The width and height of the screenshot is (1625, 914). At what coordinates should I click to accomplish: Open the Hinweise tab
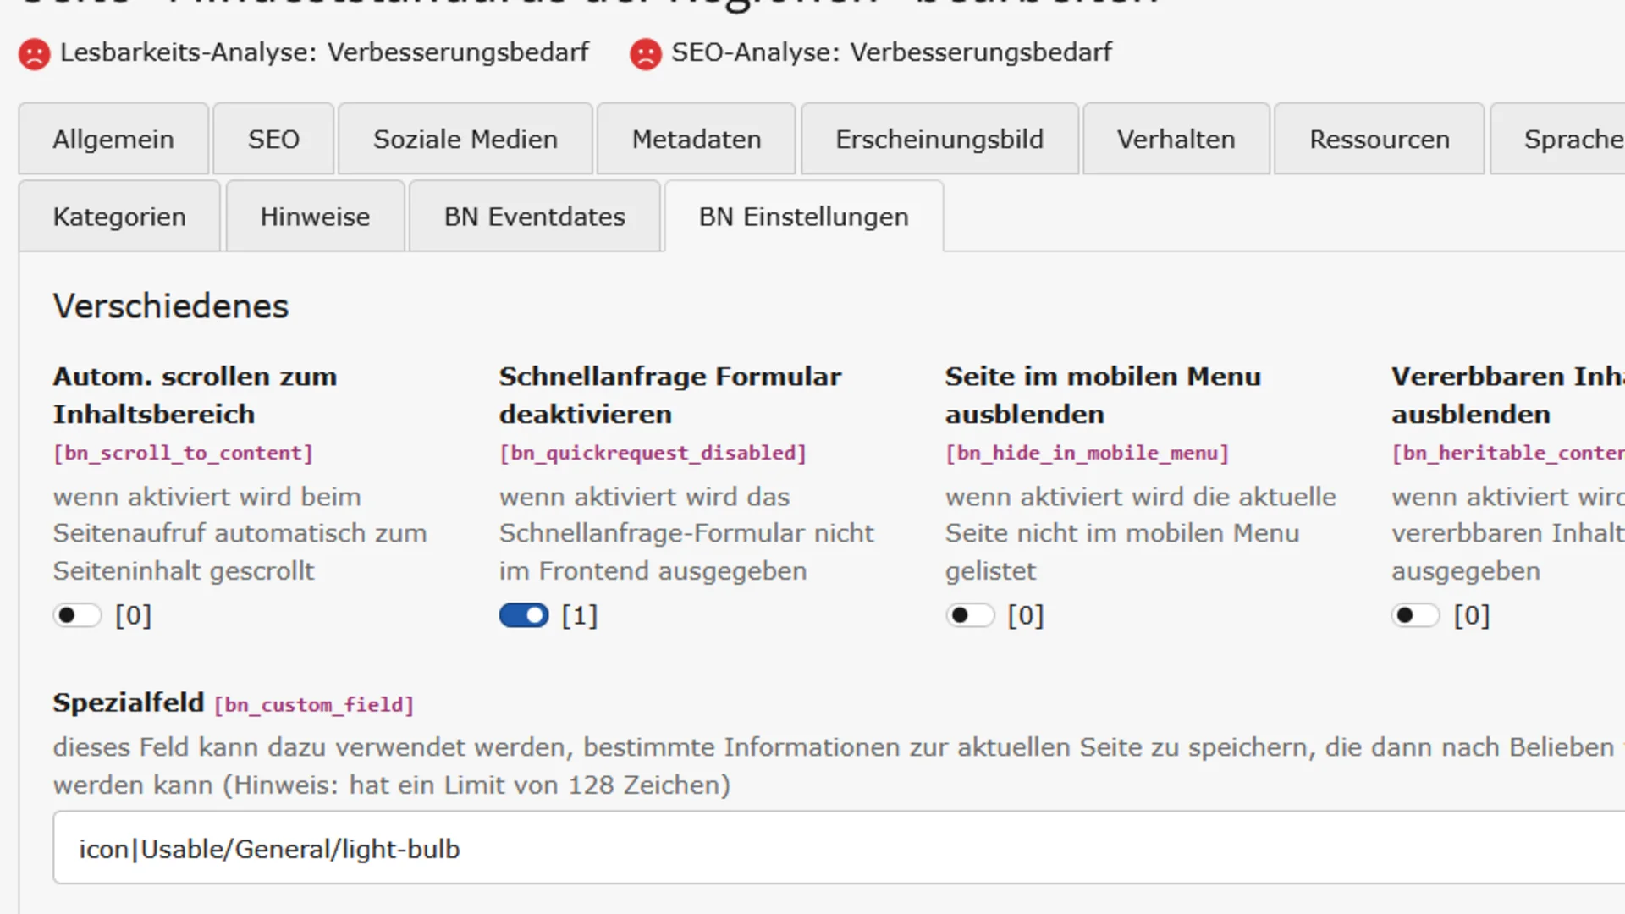[315, 217]
